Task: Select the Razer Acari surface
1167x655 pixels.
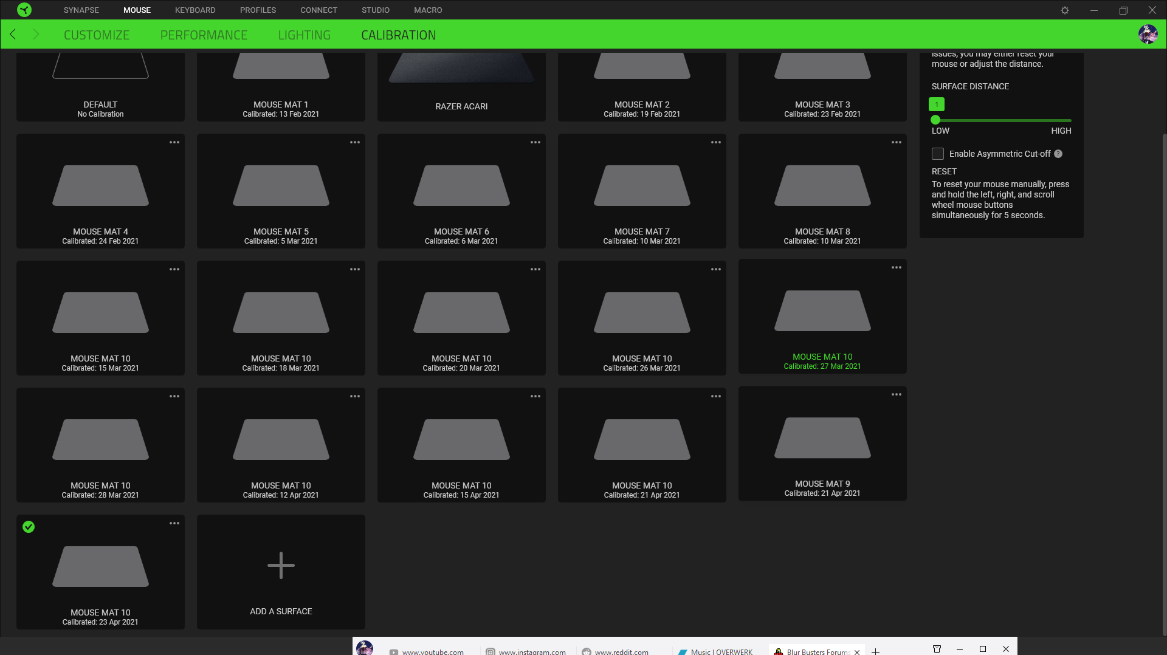Action: 461,85
